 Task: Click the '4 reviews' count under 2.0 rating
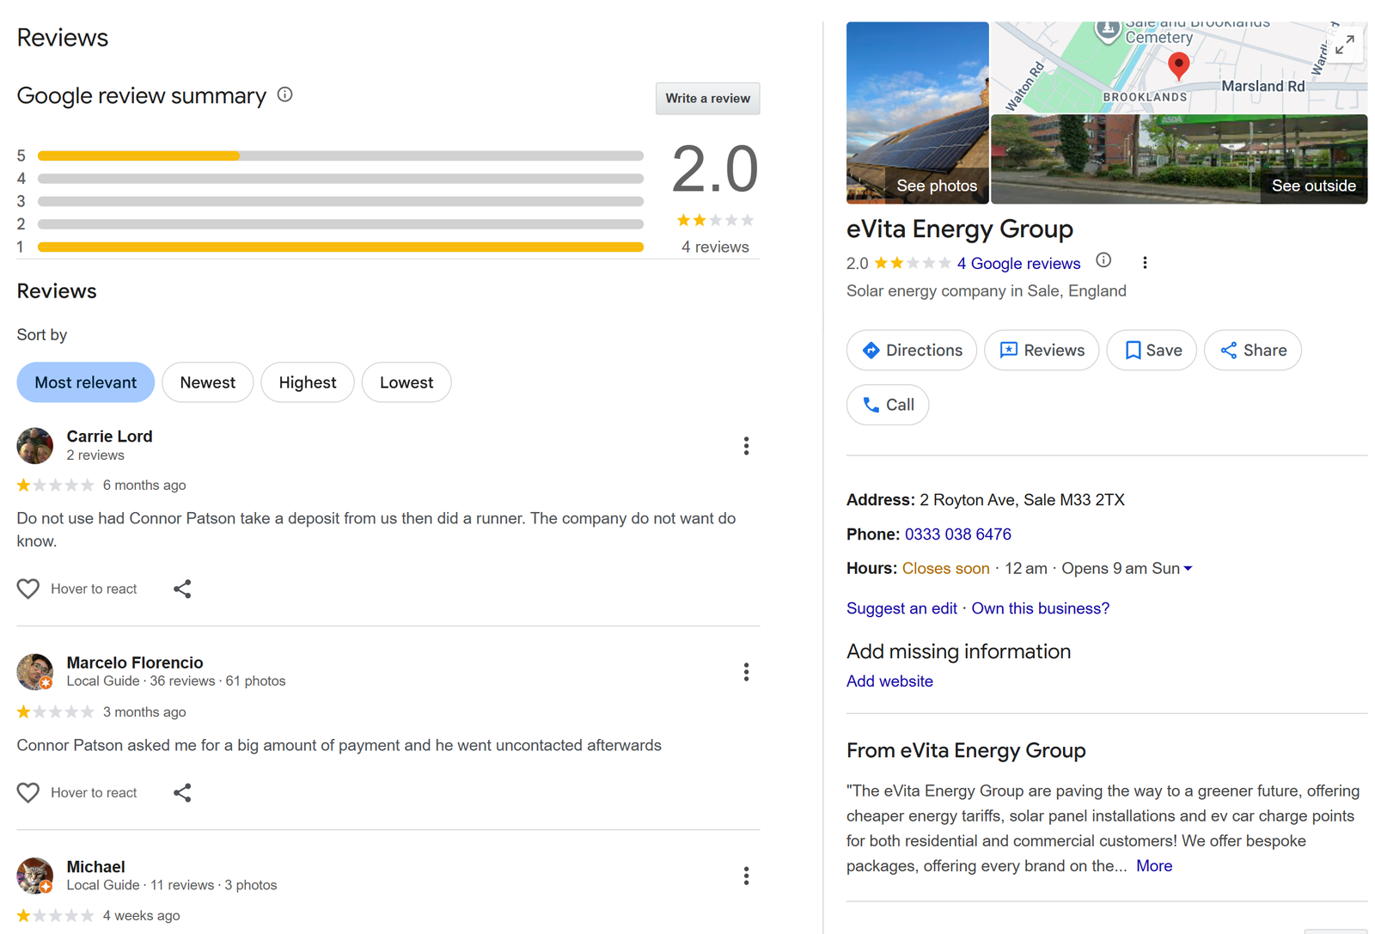coord(715,247)
